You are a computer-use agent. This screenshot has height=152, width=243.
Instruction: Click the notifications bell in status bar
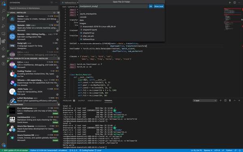240,150
